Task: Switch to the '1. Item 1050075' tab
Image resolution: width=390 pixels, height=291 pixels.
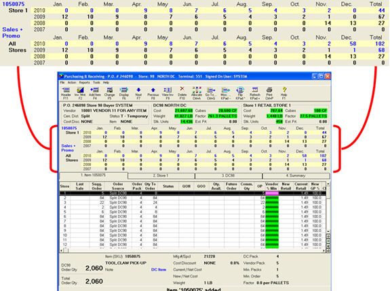Action: [x=94, y=175]
